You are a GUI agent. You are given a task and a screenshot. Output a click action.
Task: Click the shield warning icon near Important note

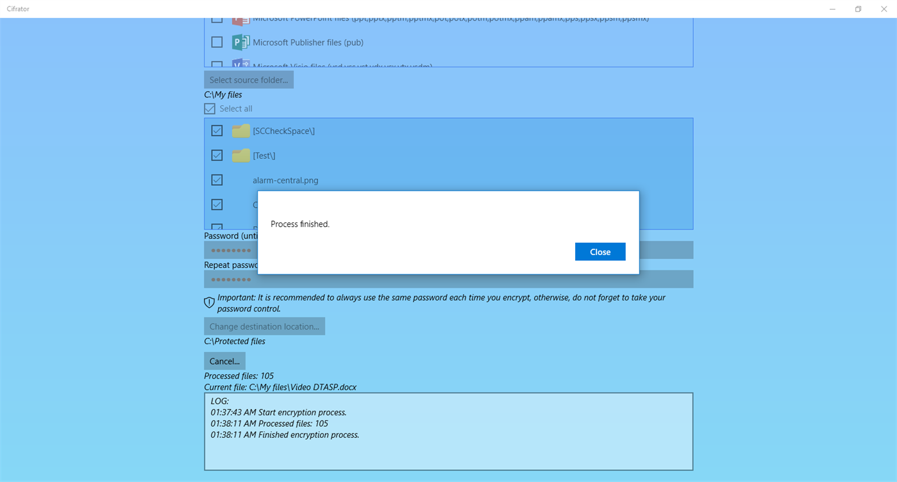[x=209, y=302]
